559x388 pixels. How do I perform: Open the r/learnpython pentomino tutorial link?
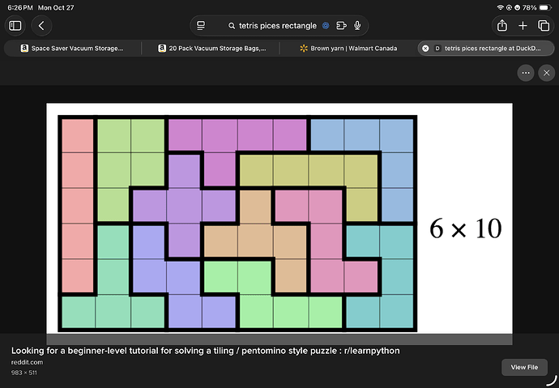[205, 351]
